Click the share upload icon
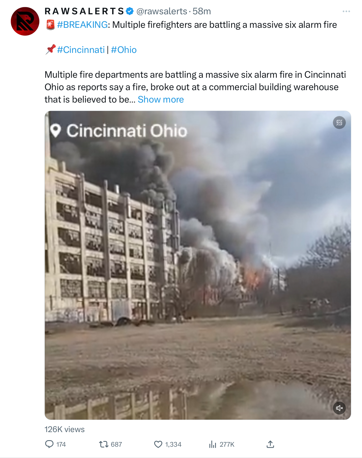The height and width of the screenshot is (458, 362). [x=270, y=444]
